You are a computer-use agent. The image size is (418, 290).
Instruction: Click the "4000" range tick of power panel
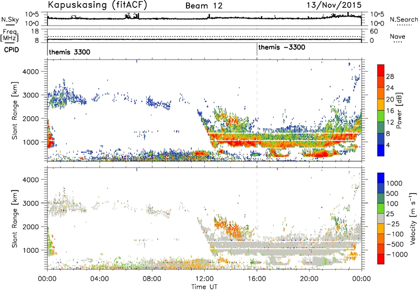pyautogui.click(x=31, y=72)
